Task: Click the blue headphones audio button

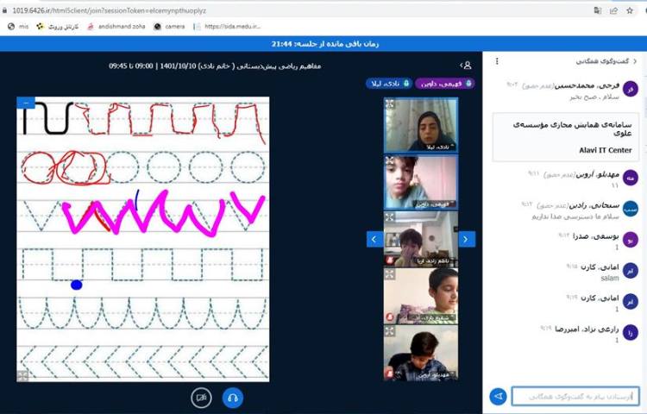Action: pos(232,398)
